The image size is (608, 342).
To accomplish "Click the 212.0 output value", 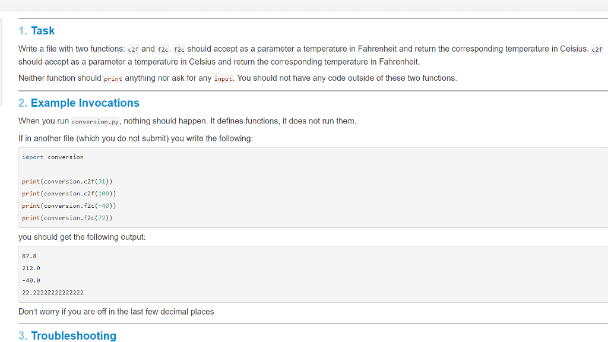I will pos(31,268).
